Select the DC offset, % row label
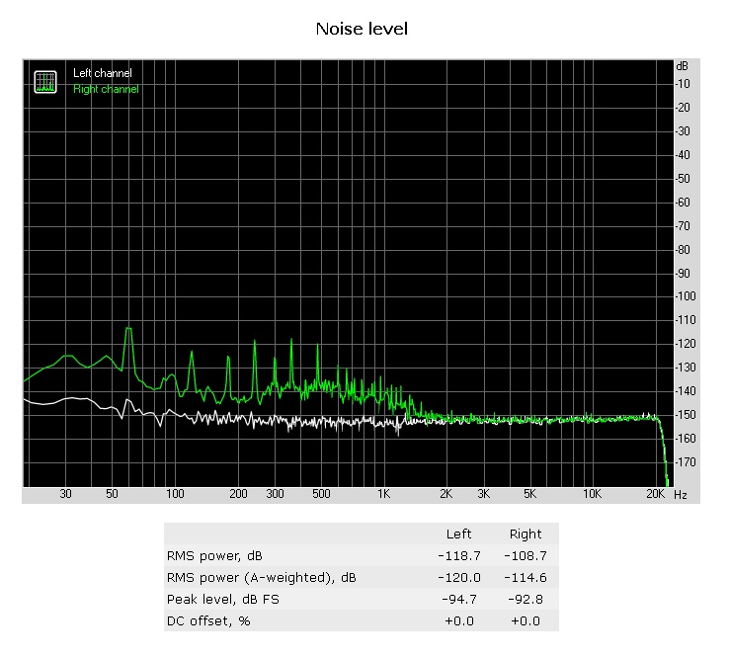The height and width of the screenshot is (658, 729). (208, 620)
